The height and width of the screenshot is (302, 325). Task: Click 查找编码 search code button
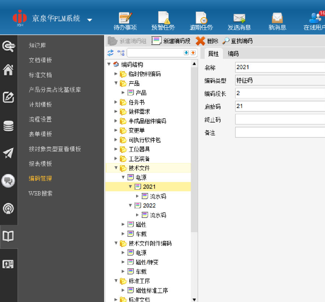tap(237, 41)
